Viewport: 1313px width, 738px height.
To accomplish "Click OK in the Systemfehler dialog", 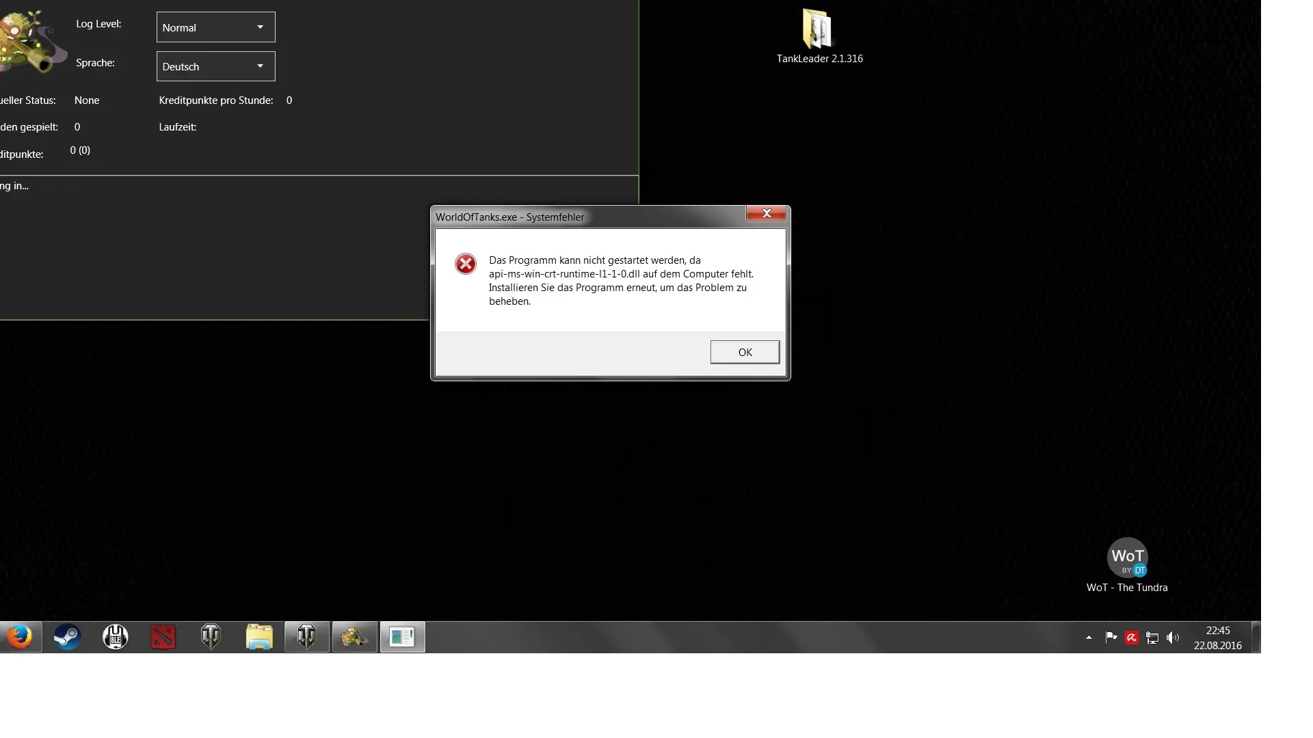I will 745,352.
